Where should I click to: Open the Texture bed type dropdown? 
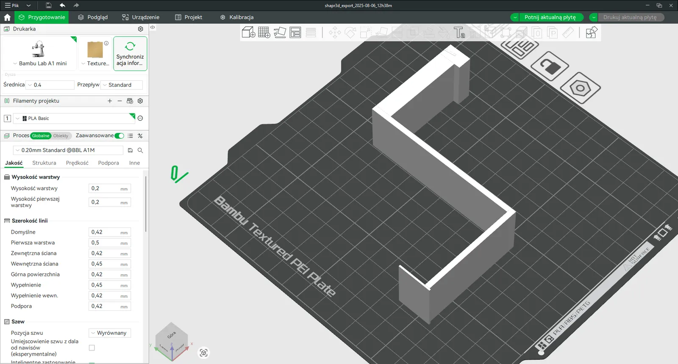95,53
